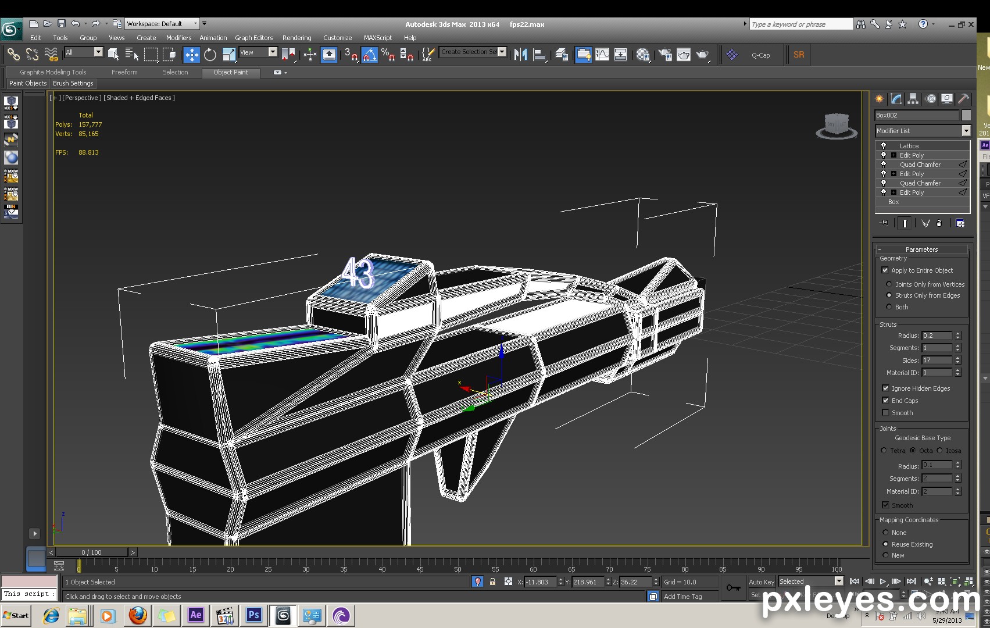990x628 pixels.
Task: Open the Manage Layers icon
Action: [562, 55]
